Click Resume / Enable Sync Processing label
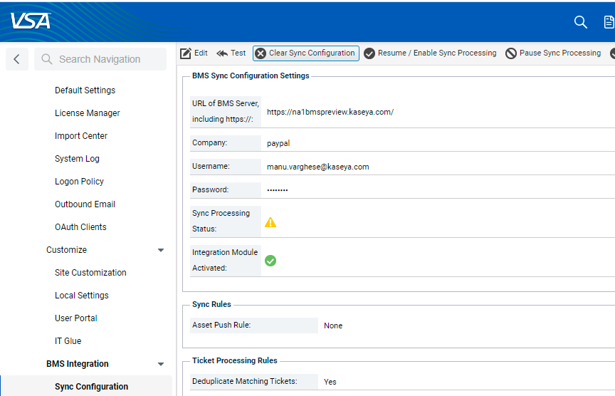The image size is (615, 396). click(x=437, y=53)
